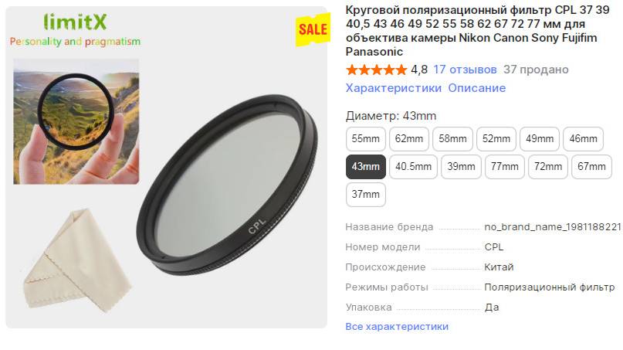Jump to Характеристики section
This screenshot has width=623, height=350.
pos(394,88)
